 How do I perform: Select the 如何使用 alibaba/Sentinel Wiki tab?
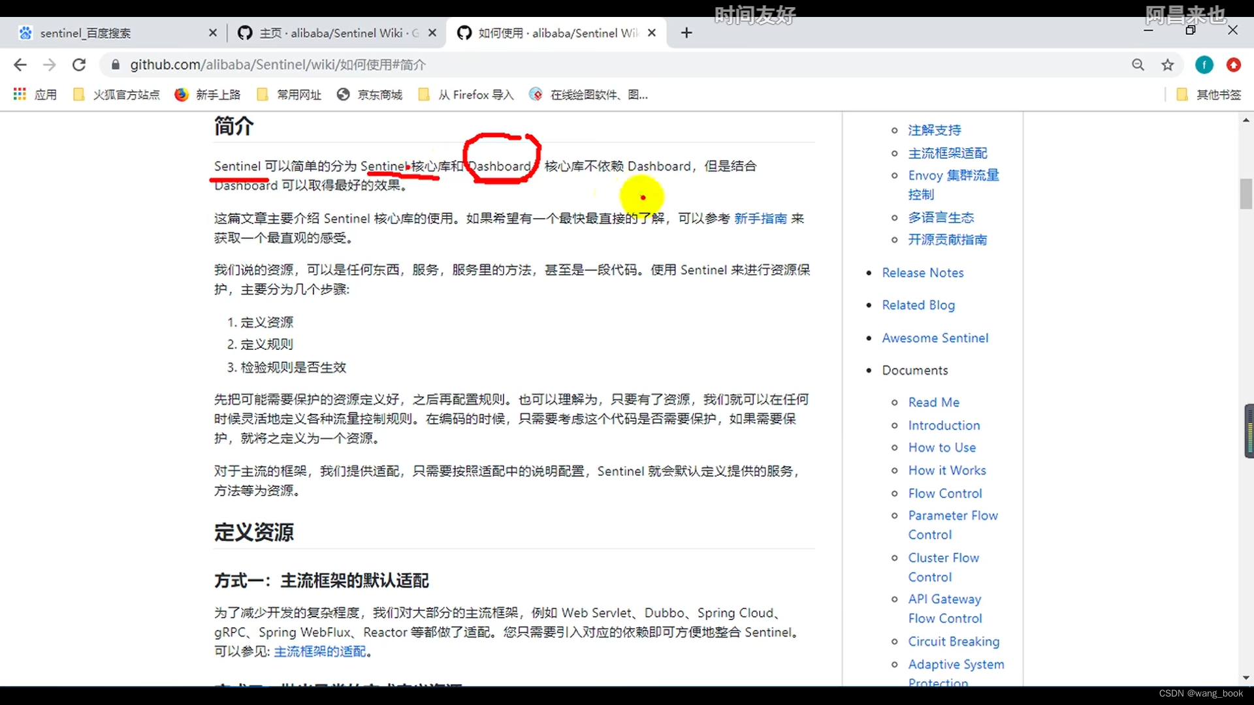(x=555, y=33)
